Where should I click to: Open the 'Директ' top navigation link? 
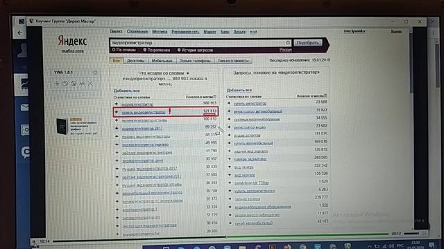[x=116, y=31]
